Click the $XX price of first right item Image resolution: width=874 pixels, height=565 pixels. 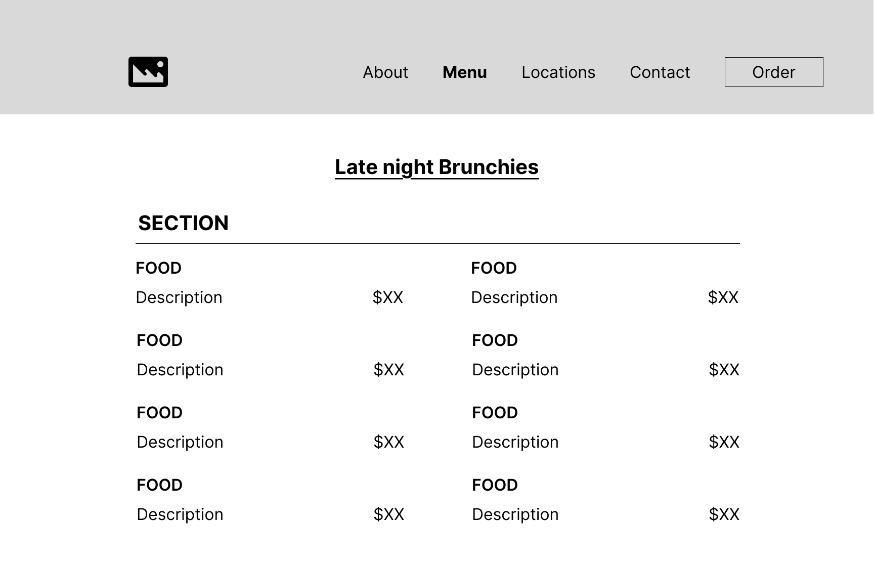point(723,297)
